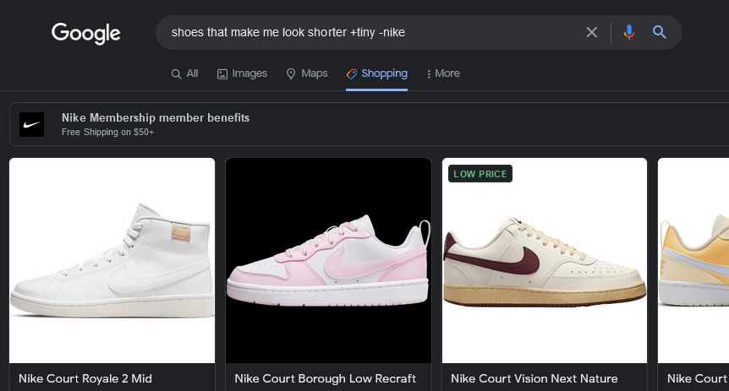Open Nike Membership member benefits link
Image resolution: width=729 pixels, height=391 pixels.
coord(156,117)
